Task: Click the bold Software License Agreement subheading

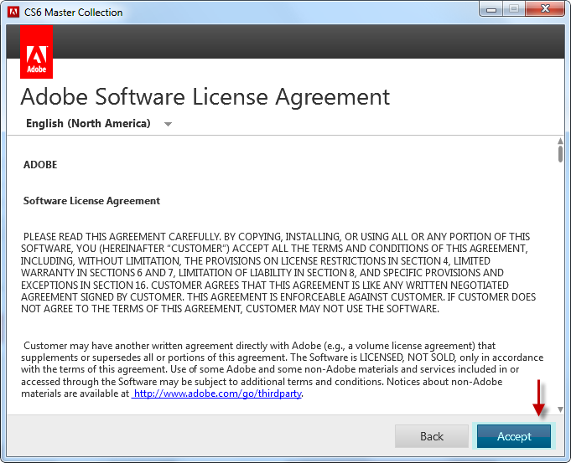Action: [x=91, y=201]
